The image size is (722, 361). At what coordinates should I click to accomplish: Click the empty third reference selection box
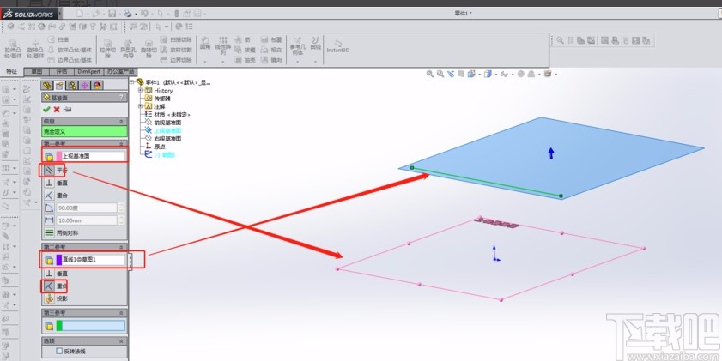coord(90,326)
